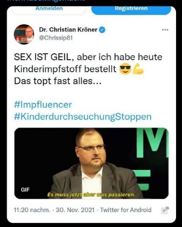Viewport: 182px width, 227px height.
Task: Open the #KinderdurchseuchungStoppen hashtag
Action: click(x=83, y=117)
